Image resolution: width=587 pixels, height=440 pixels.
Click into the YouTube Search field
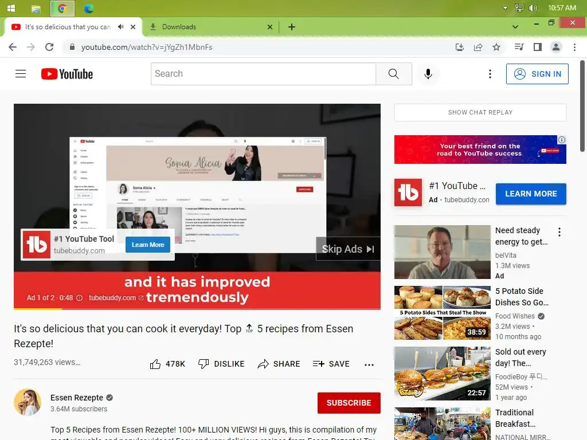coord(264,74)
